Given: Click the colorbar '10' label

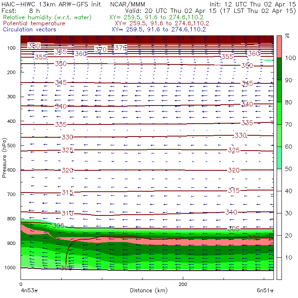Looking at the screenshot, I should coord(288,257).
